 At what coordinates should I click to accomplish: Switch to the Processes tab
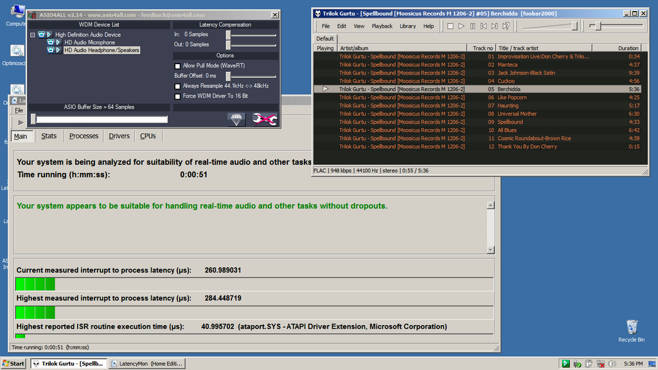(x=84, y=136)
